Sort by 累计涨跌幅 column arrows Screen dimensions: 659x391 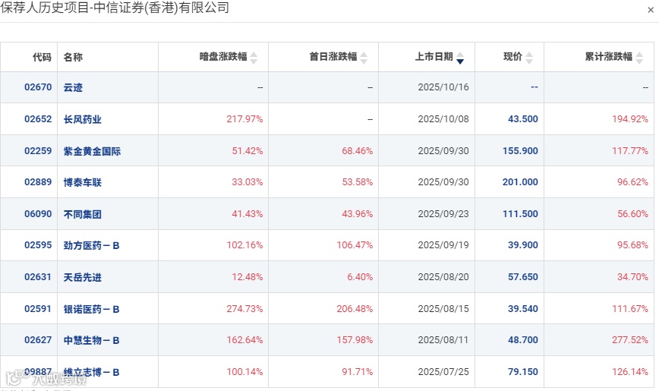coord(639,57)
